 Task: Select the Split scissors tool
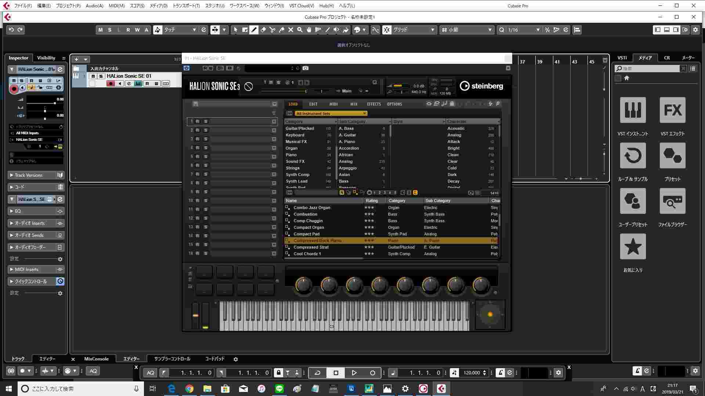[272, 30]
